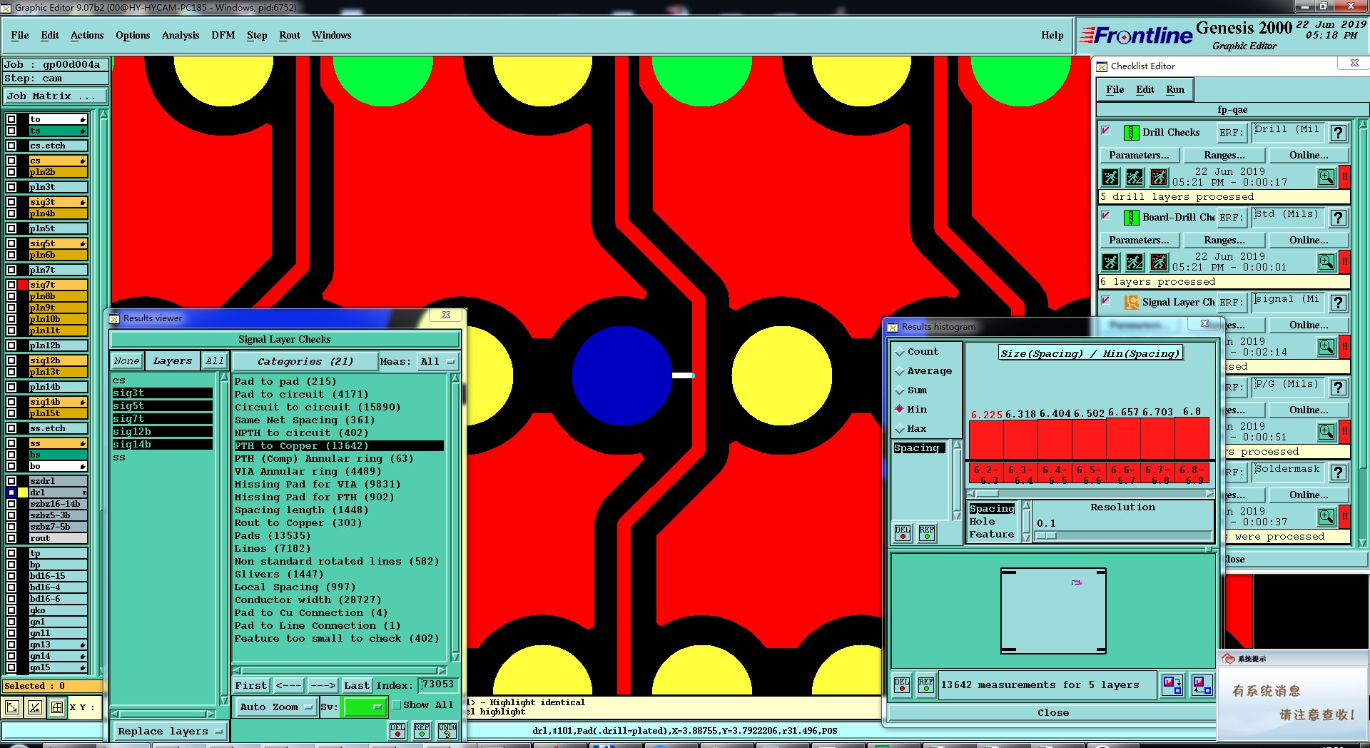Select sig12b in Results viewer layer list
The width and height of the screenshot is (1370, 748).
[162, 431]
